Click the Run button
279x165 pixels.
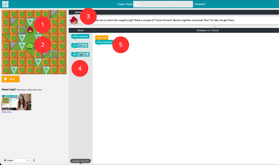11,79
